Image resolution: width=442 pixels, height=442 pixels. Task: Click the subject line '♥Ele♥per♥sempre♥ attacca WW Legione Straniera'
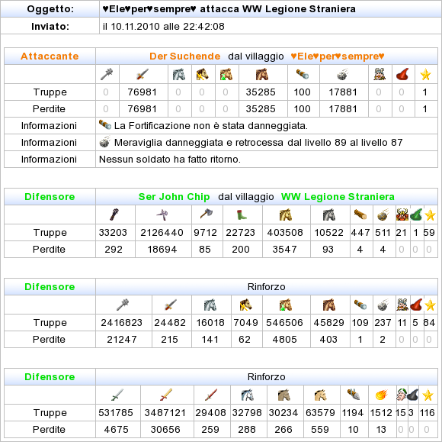pos(229,9)
